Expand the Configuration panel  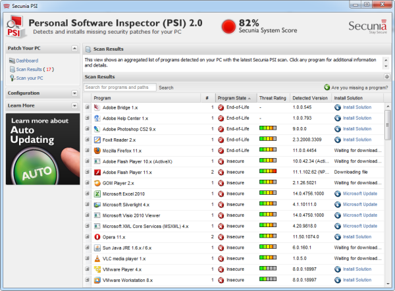click(x=74, y=93)
